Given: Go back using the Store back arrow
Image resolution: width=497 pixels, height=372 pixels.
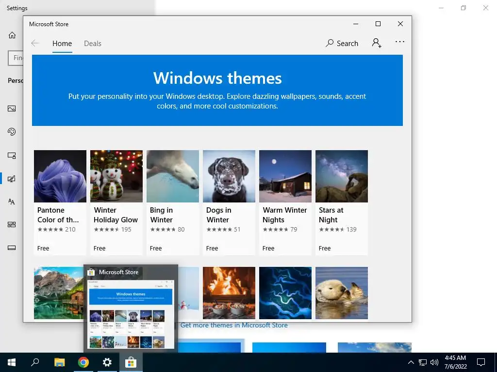Looking at the screenshot, I should 35,43.
